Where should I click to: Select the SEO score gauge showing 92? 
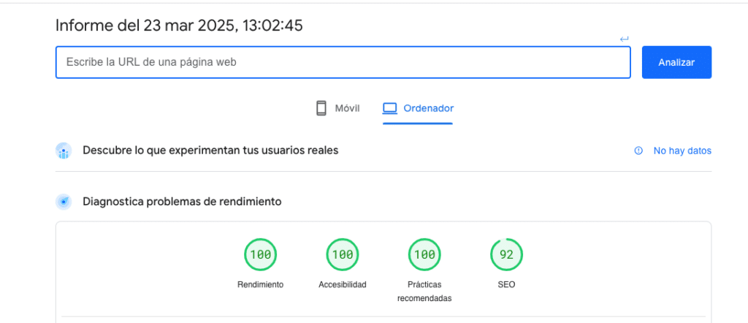click(x=506, y=255)
